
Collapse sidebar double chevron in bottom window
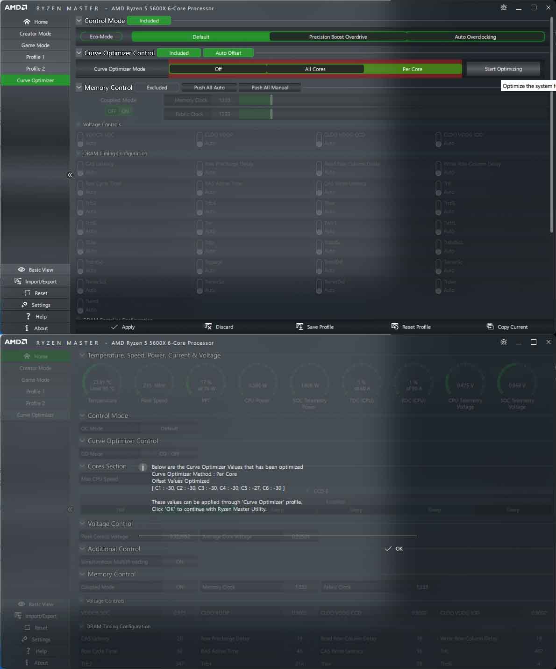tap(70, 509)
